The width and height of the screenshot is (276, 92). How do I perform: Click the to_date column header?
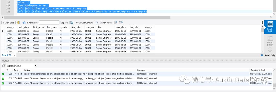(136, 27)
